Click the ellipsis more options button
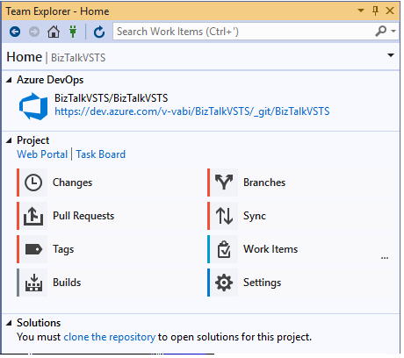 pos(385,258)
